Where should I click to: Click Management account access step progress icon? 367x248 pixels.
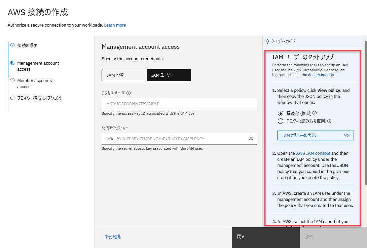[12, 63]
